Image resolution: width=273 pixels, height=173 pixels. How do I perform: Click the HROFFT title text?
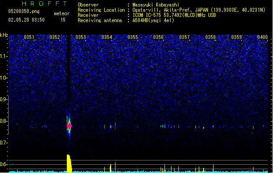click(44, 3)
